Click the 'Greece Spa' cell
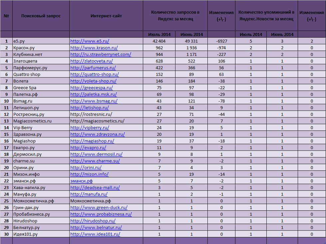 pyautogui.click(x=41, y=88)
